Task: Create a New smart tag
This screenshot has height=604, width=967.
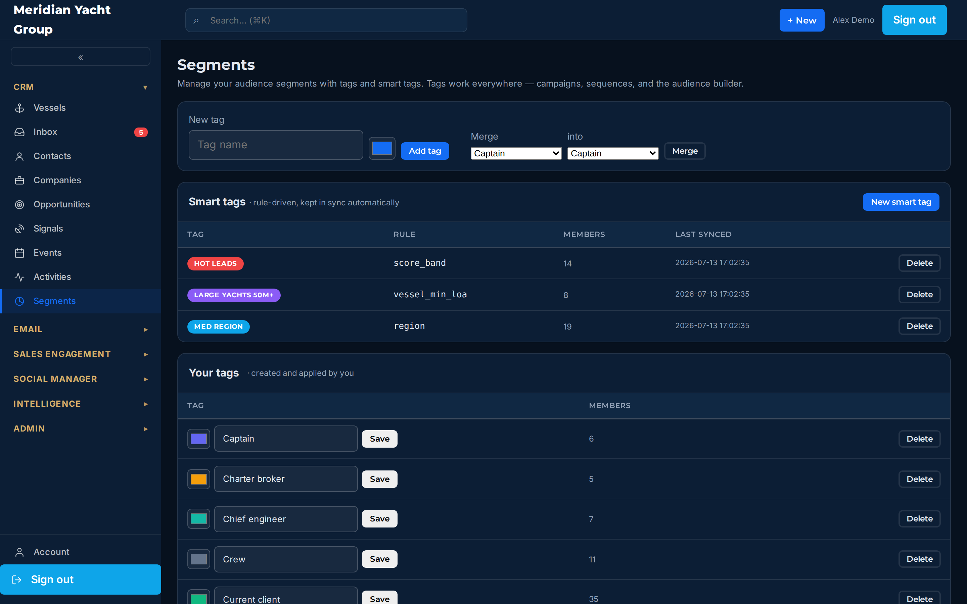Action: click(x=901, y=202)
